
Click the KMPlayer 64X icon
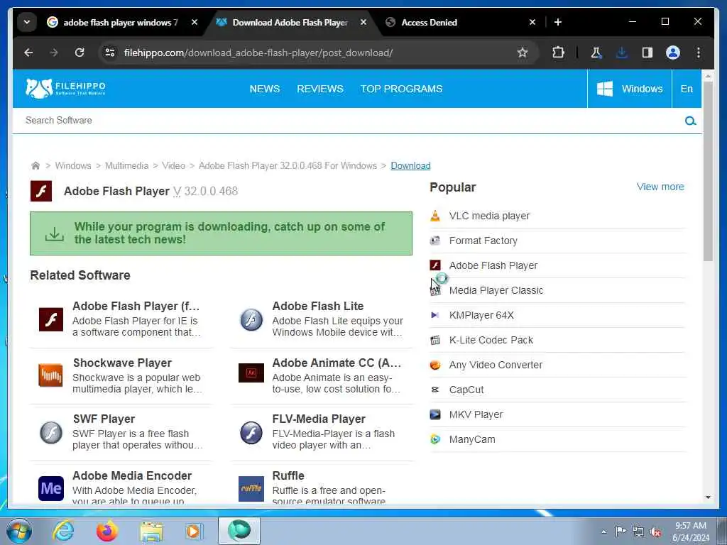click(x=435, y=315)
